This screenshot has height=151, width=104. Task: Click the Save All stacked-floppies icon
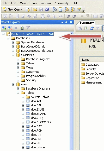click(47, 9)
